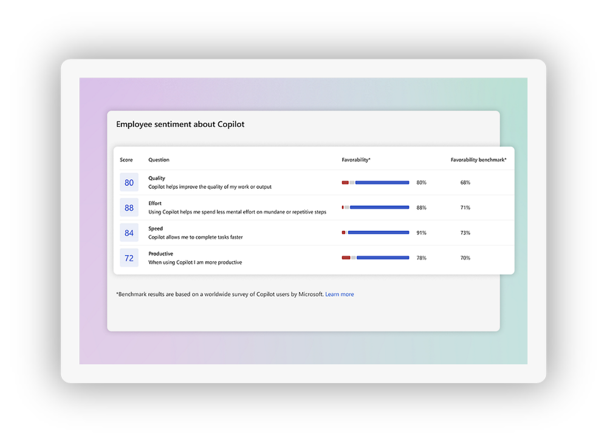
Task: Open the Learn more link
Action: (x=339, y=294)
